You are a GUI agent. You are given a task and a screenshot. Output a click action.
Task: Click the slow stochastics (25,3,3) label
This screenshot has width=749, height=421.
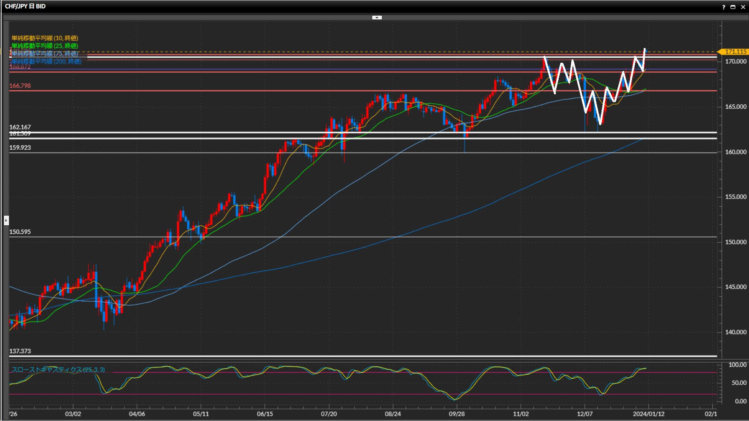(x=58, y=370)
